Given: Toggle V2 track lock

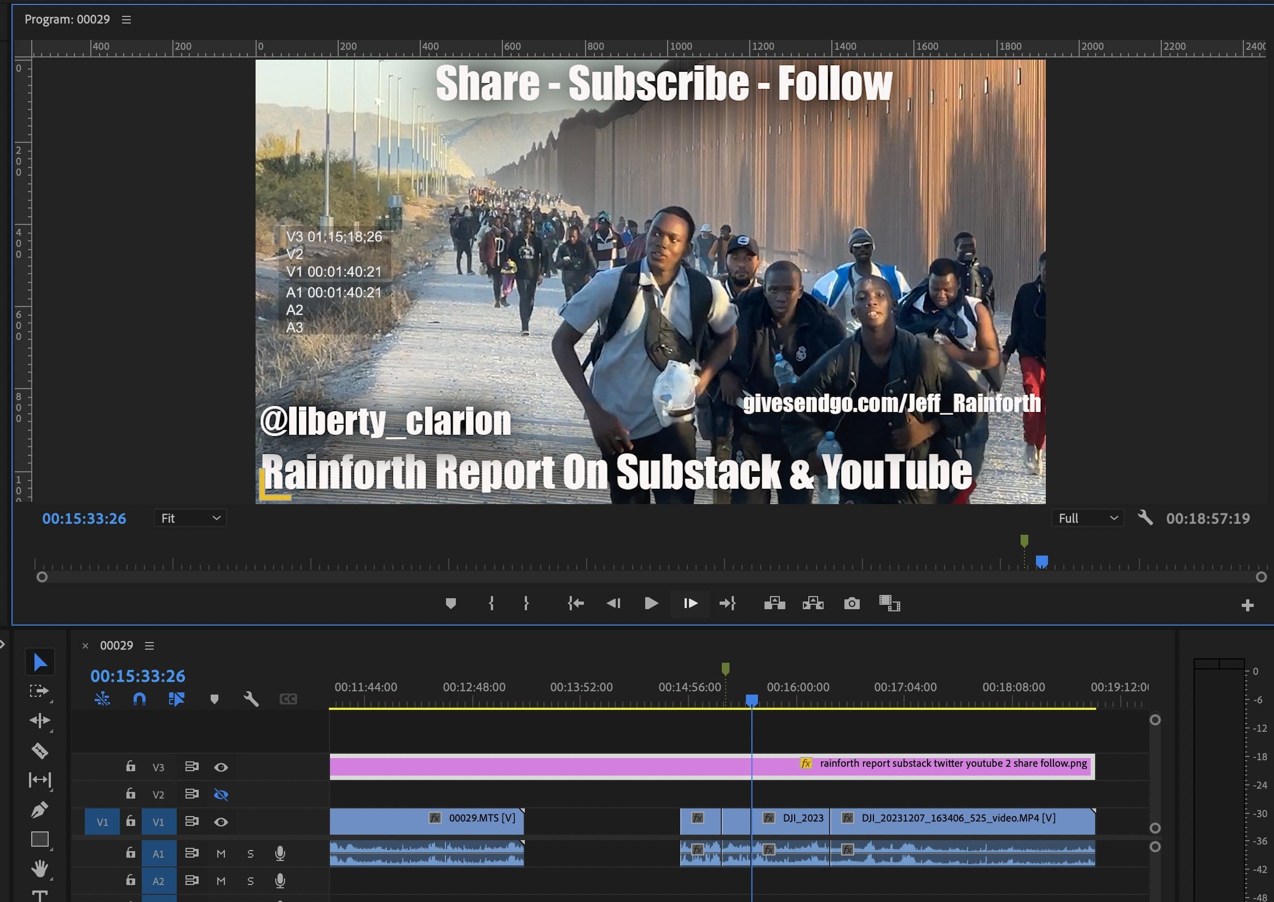Looking at the screenshot, I should [x=130, y=794].
